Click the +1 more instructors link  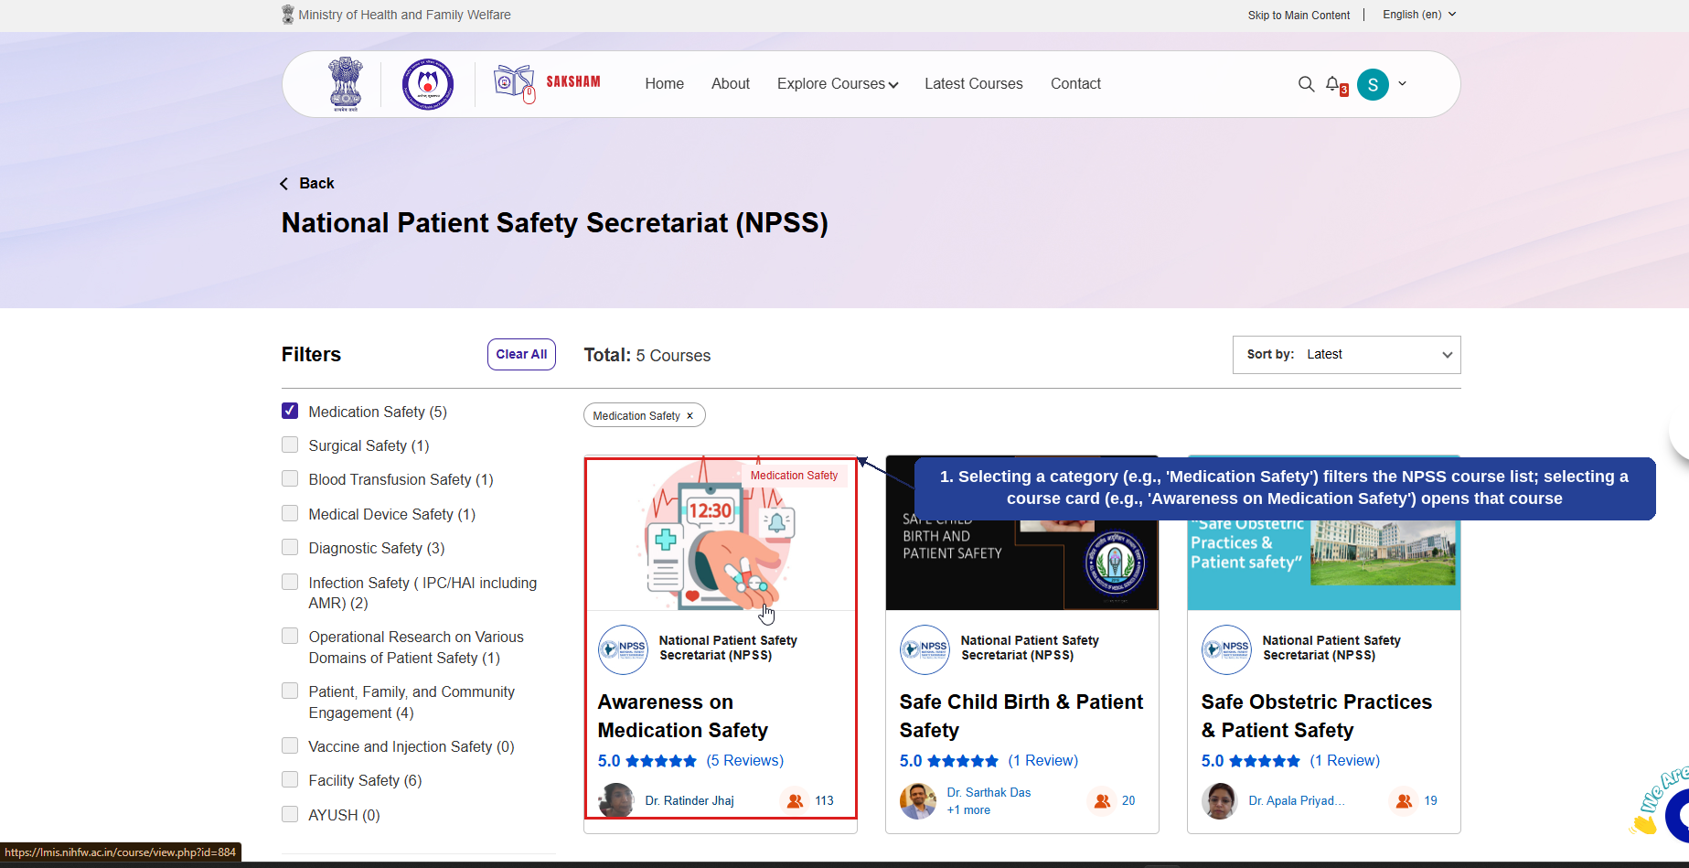968,810
